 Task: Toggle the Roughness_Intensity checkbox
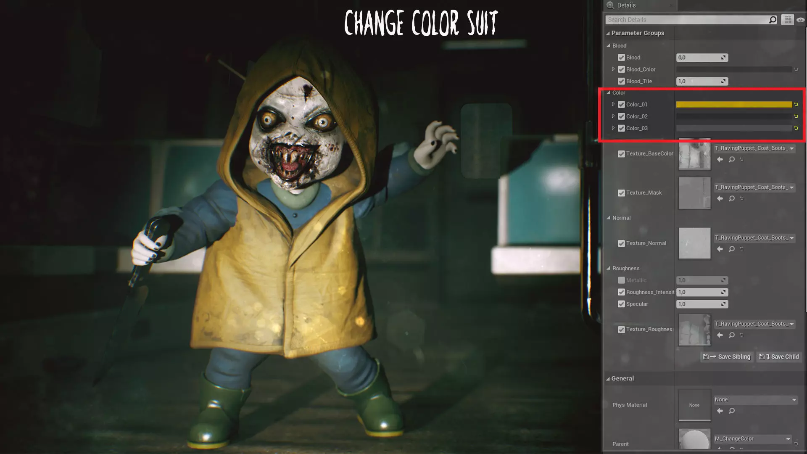[621, 292]
